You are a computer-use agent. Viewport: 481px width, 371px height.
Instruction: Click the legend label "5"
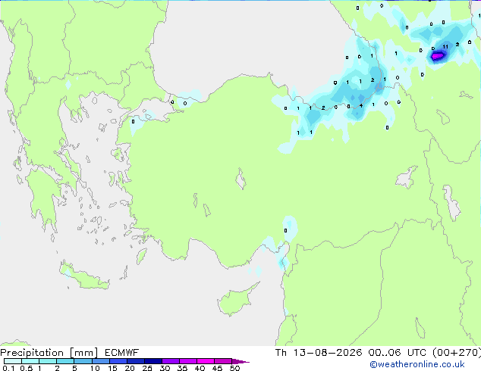click(74, 368)
